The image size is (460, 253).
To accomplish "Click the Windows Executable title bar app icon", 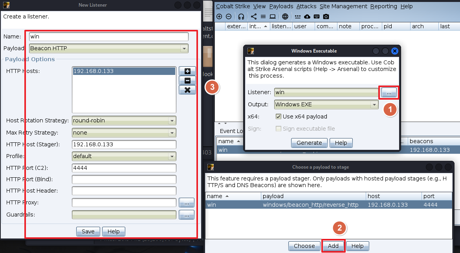I will tap(251, 51).
